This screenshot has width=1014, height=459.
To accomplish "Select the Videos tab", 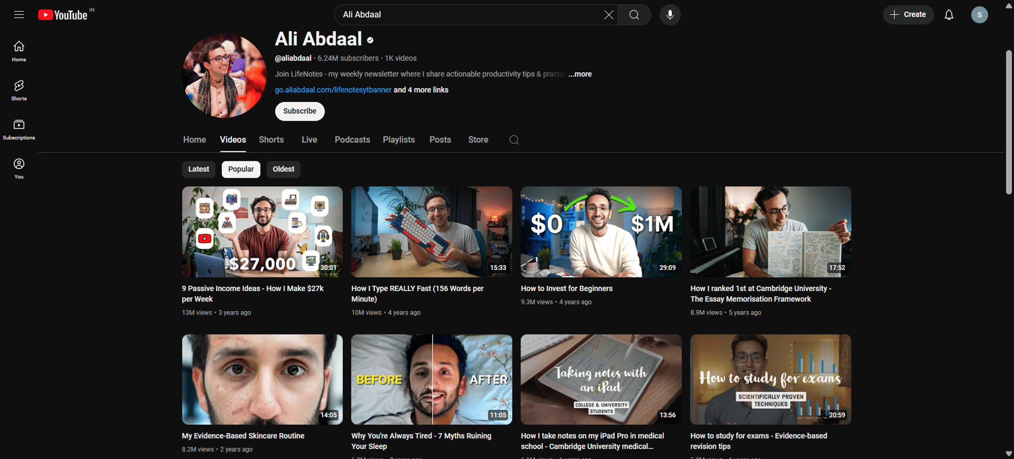I will coord(233,140).
